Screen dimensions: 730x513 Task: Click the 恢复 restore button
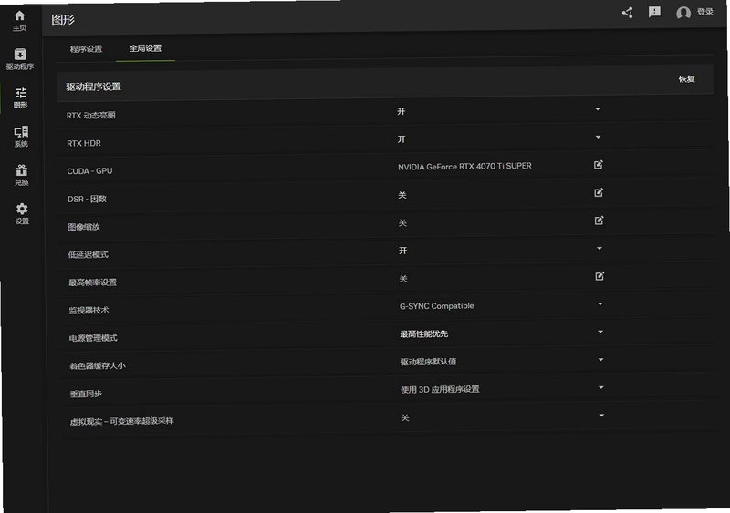(687, 79)
